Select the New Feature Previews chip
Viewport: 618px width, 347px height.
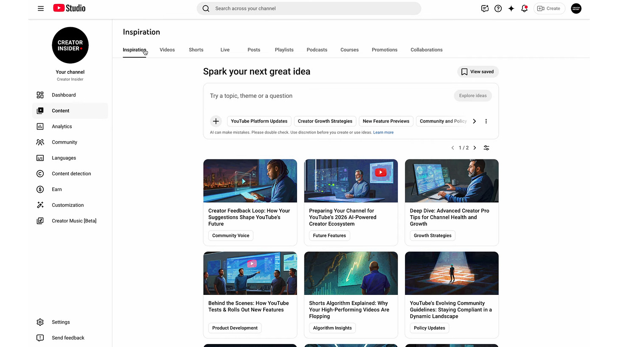(x=386, y=121)
